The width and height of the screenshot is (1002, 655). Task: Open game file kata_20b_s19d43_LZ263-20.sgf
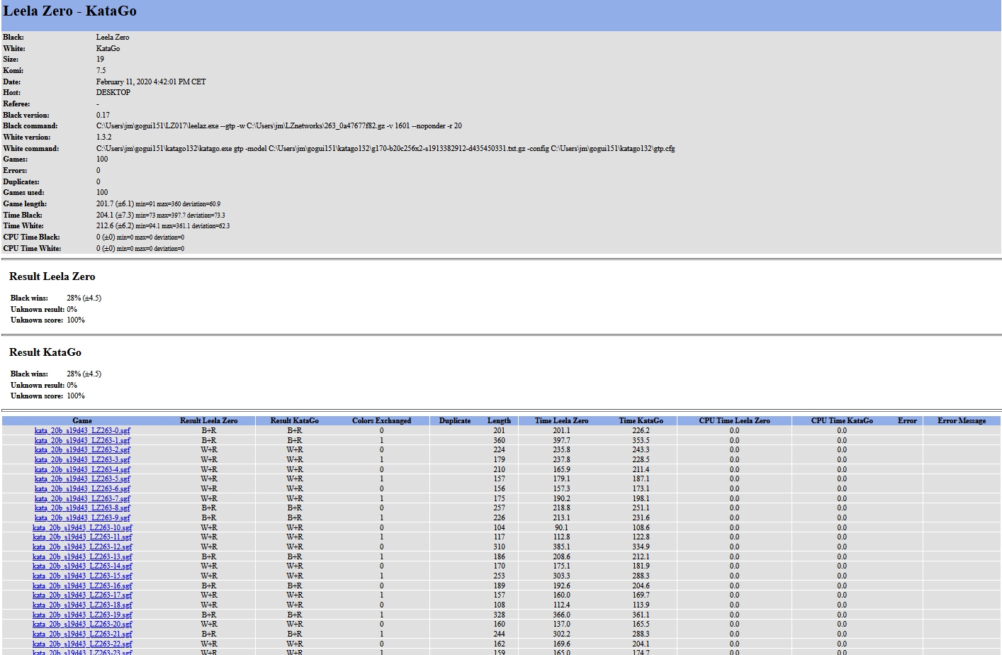tap(82, 624)
